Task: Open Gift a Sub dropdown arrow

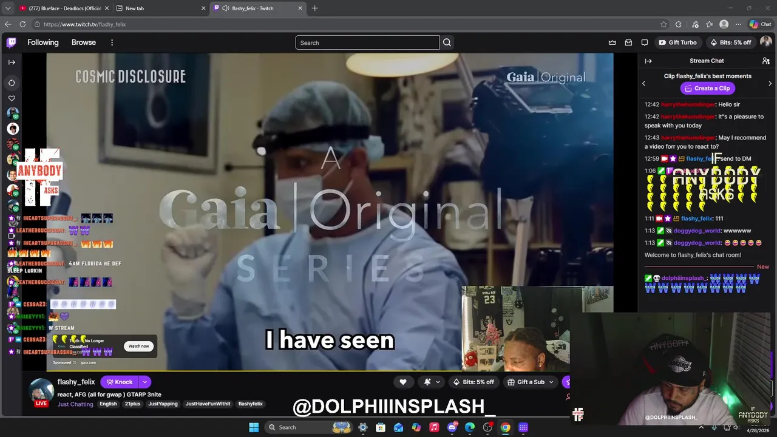Action: coord(551,382)
